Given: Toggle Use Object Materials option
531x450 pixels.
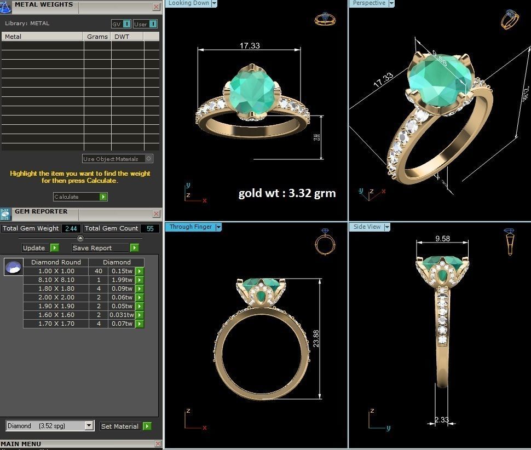Looking at the screenshot, I should click(149, 158).
